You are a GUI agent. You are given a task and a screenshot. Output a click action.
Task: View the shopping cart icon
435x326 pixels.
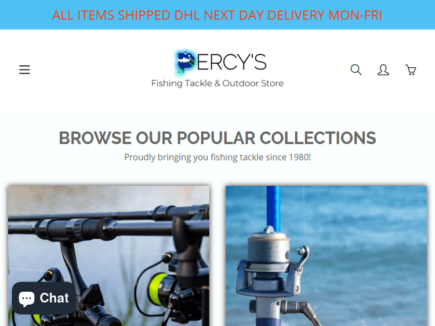(411, 70)
